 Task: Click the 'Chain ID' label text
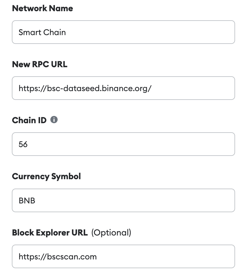click(x=29, y=120)
